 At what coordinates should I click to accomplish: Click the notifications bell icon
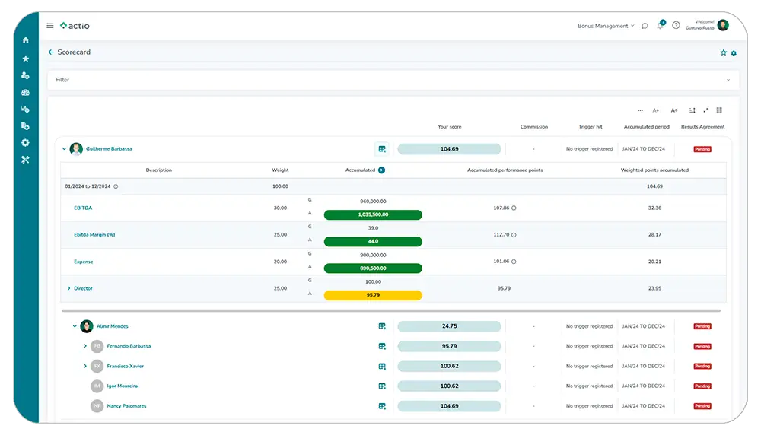(x=661, y=26)
